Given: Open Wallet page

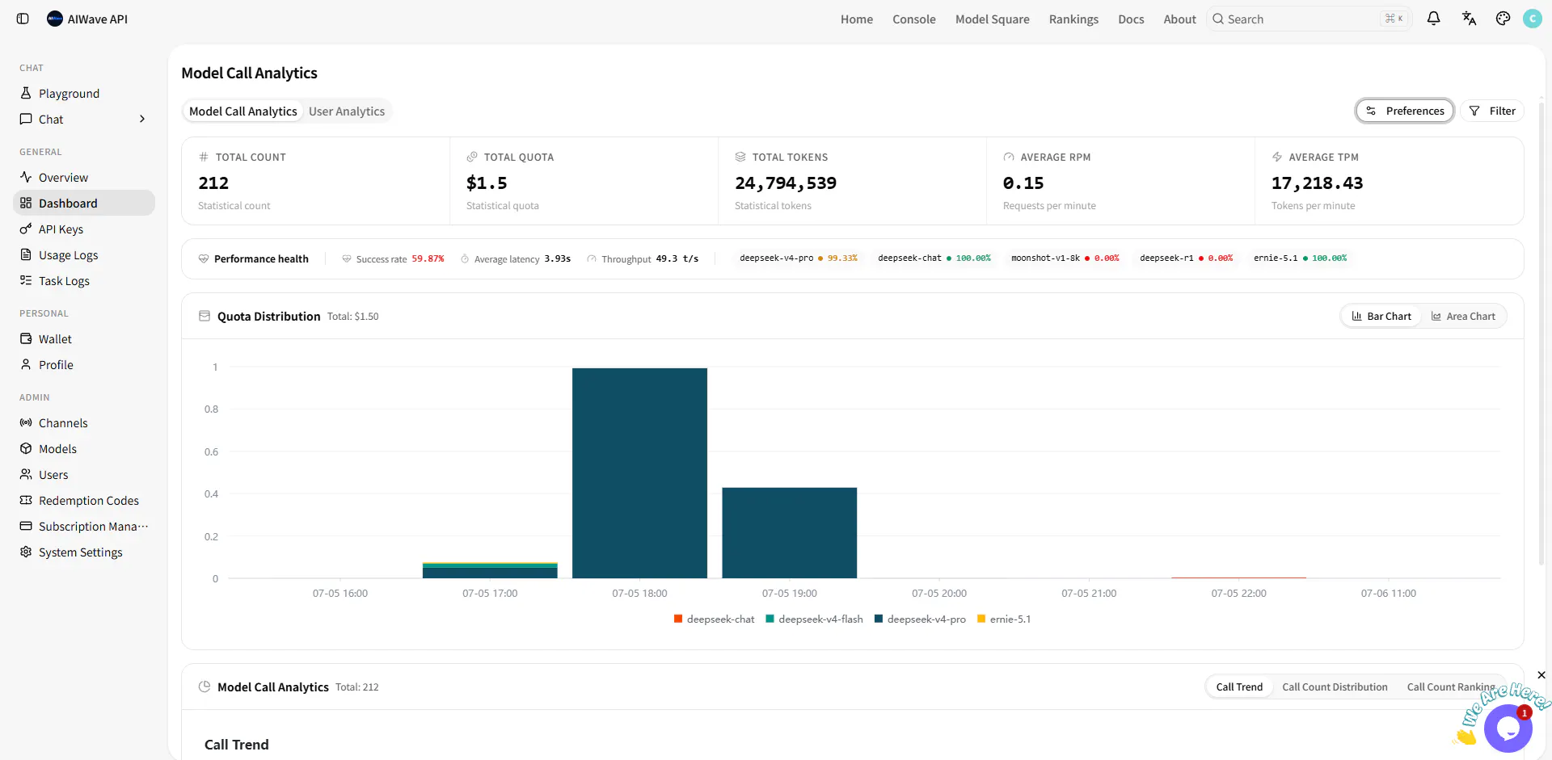Looking at the screenshot, I should pos(84,339).
